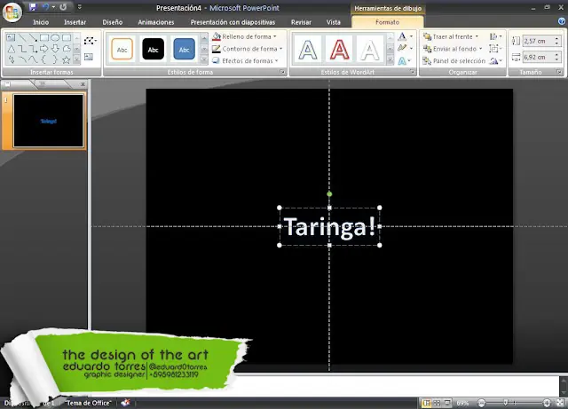Open the Inicio tab

[x=41, y=22]
